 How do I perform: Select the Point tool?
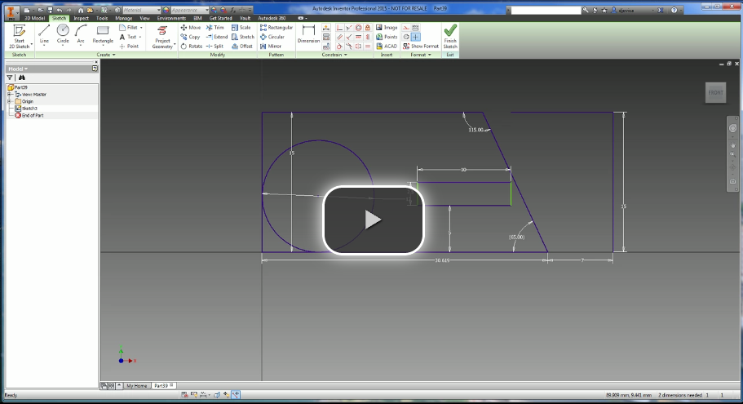pyautogui.click(x=130, y=47)
